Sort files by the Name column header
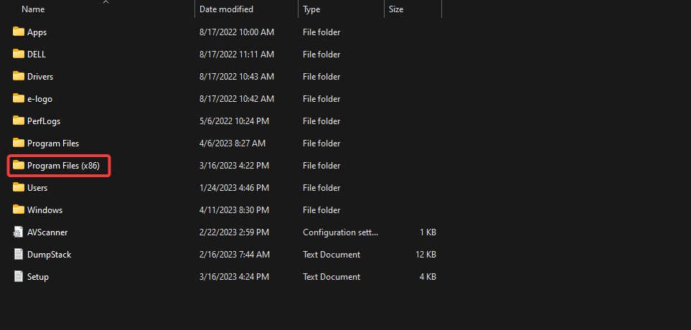The height and width of the screenshot is (330, 691). coord(34,9)
